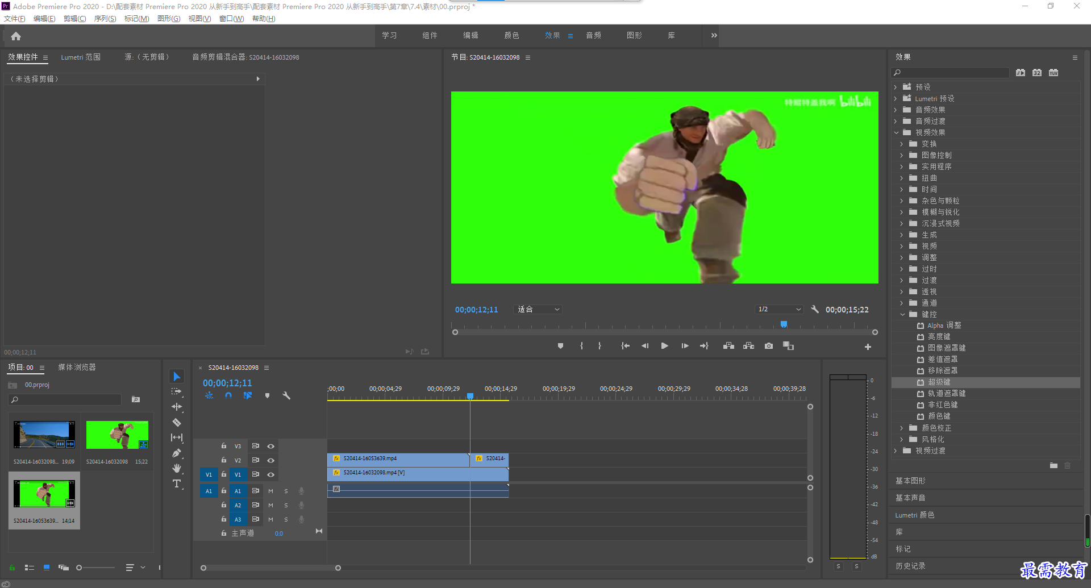Collapse the 视频效果 folder
The image size is (1091, 588).
coord(896,132)
